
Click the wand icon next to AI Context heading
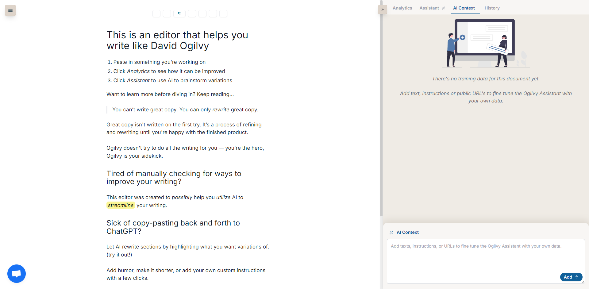click(x=391, y=232)
